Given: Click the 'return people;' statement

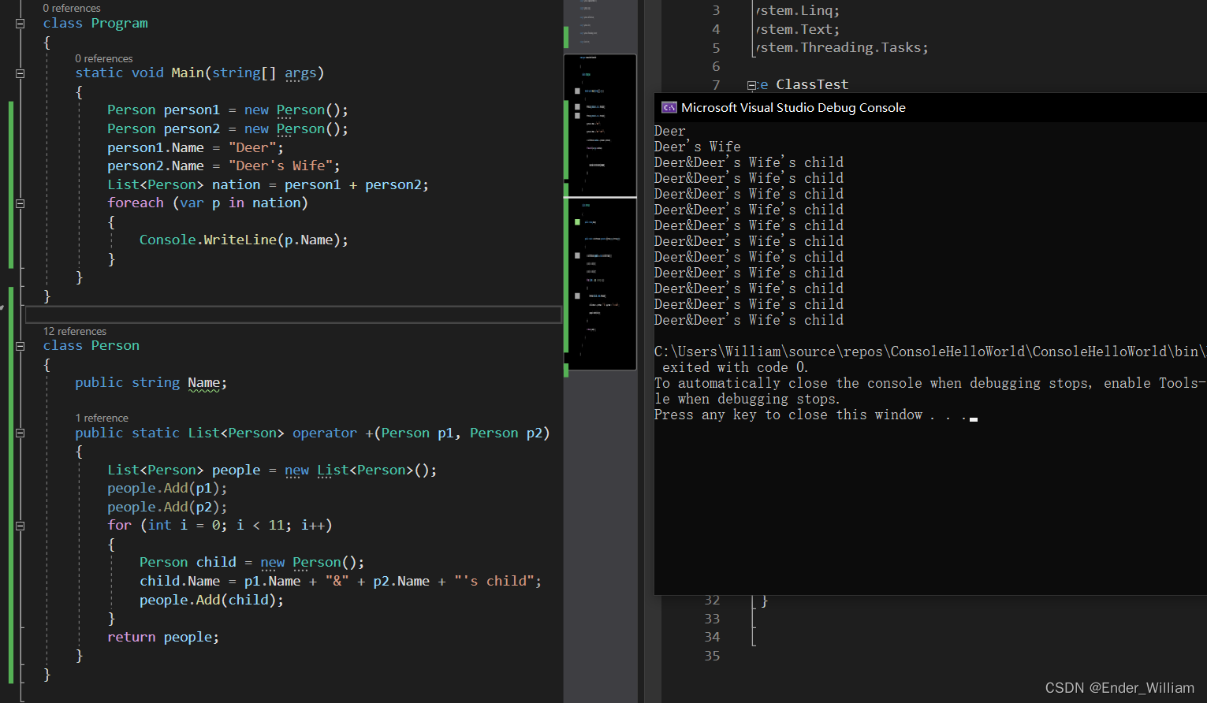Looking at the screenshot, I should pyautogui.click(x=163, y=637).
